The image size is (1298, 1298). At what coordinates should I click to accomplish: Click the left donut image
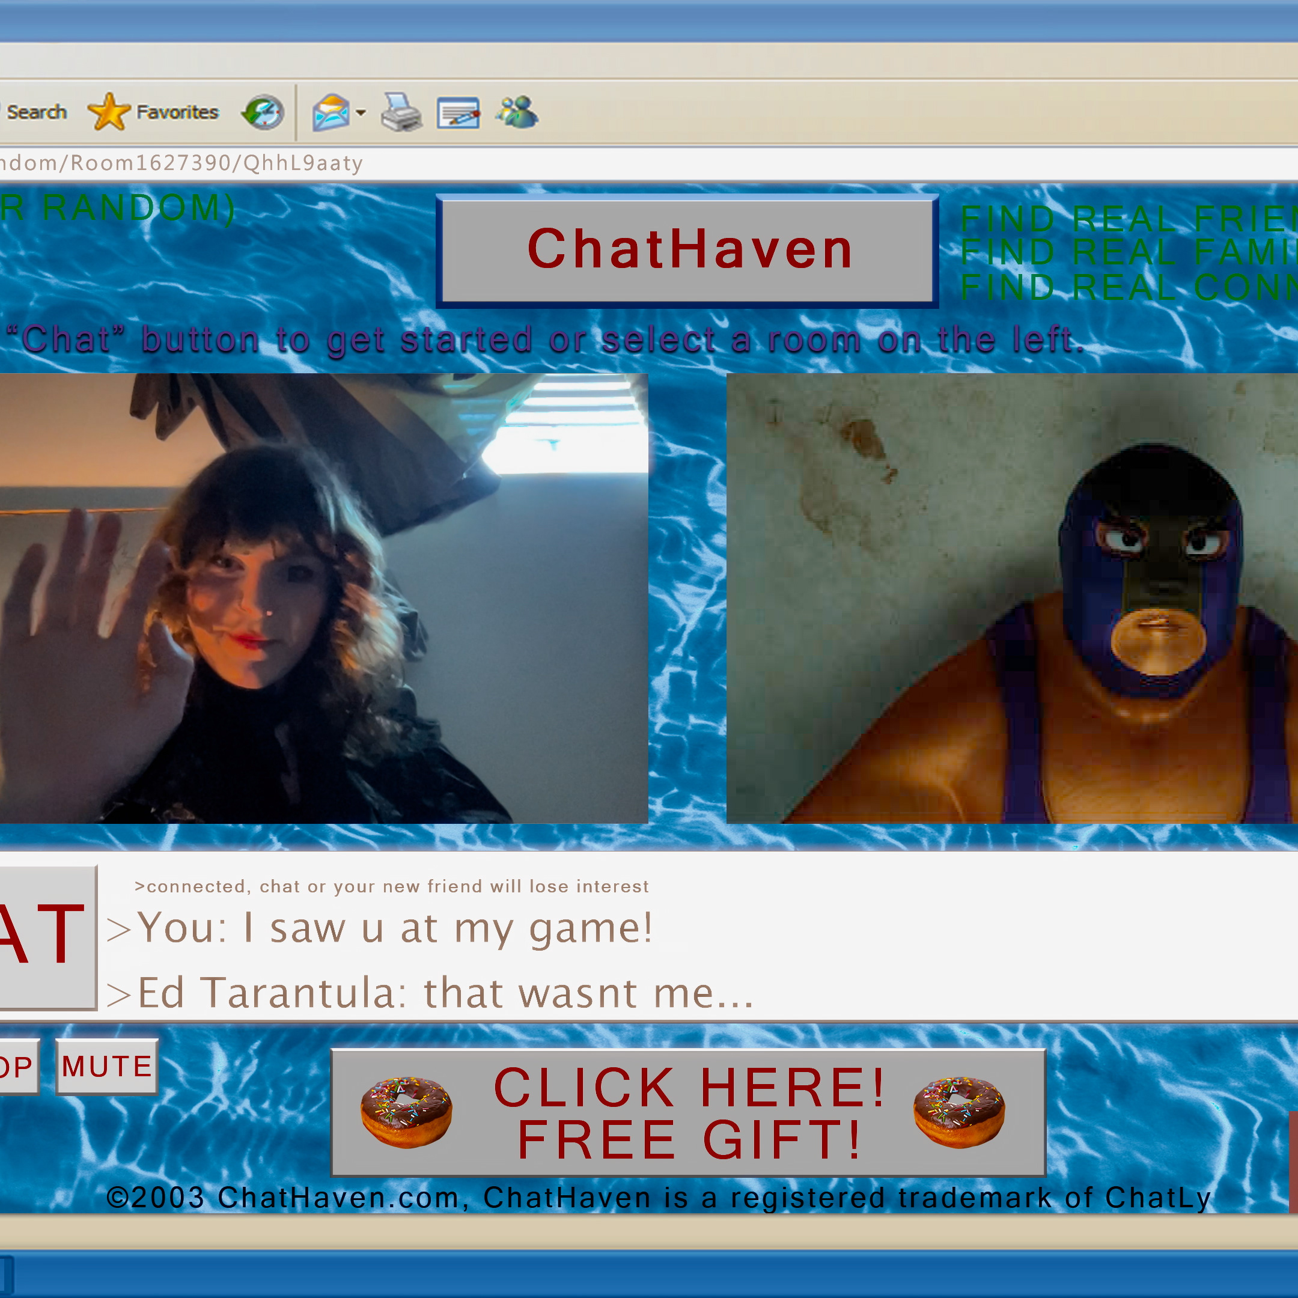point(406,1112)
